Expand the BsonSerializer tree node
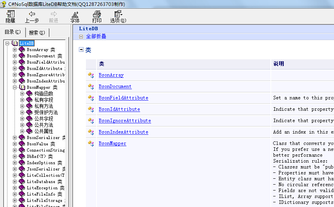This screenshot has height=207, width=334. [x=15, y=137]
